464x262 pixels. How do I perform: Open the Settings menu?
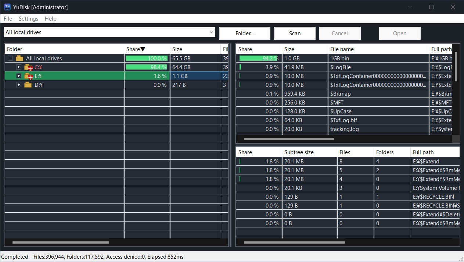coord(28,19)
